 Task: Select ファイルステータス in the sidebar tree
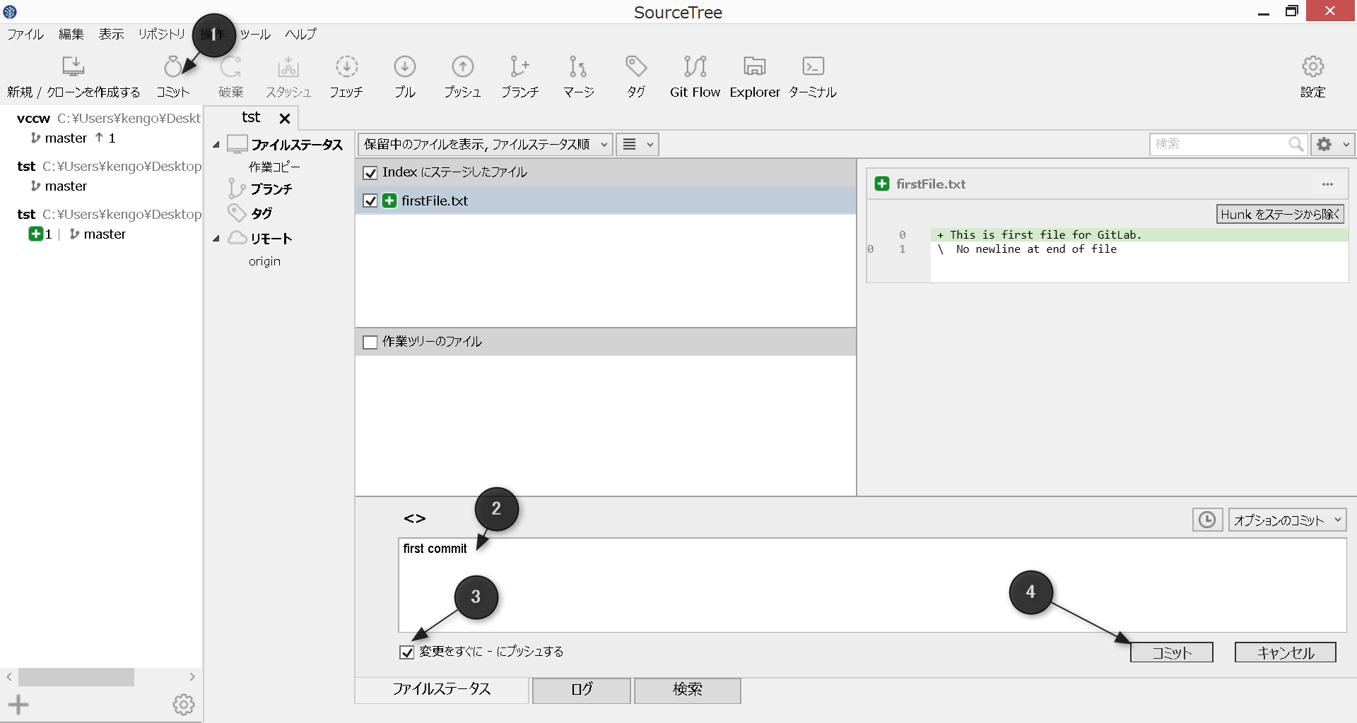(x=297, y=145)
